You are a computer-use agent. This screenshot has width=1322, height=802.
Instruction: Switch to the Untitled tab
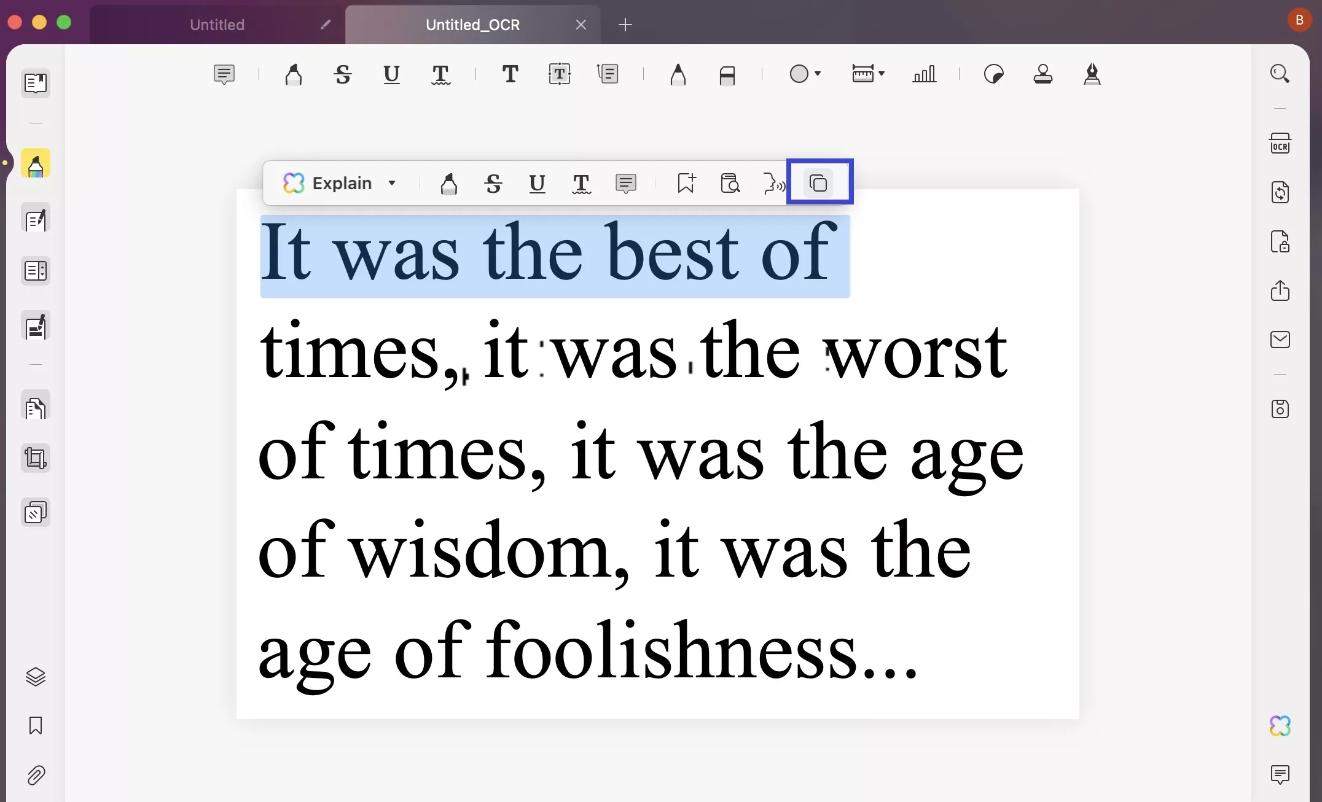click(217, 25)
